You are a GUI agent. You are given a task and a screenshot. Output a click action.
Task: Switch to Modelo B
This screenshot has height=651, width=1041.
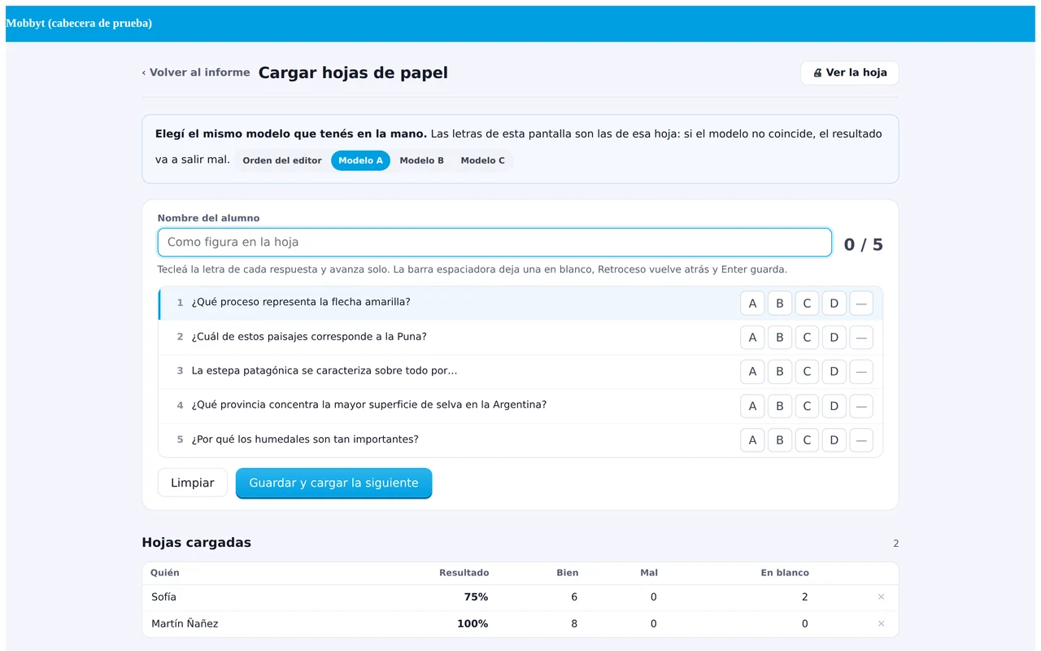pos(422,160)
